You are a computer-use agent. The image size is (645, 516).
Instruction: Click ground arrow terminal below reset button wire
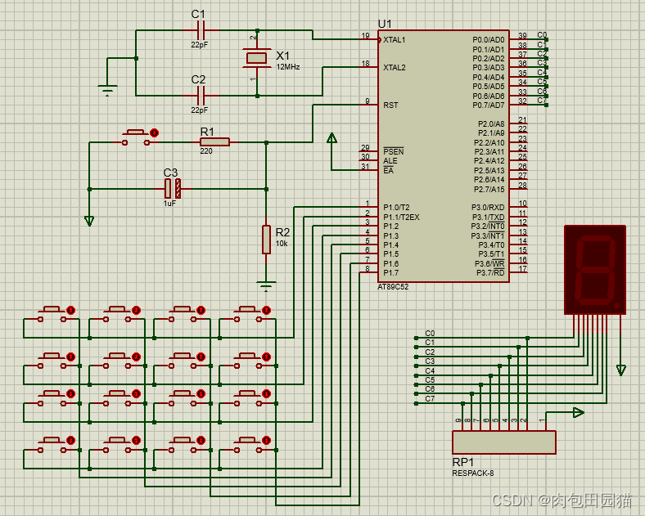[89, 221]
